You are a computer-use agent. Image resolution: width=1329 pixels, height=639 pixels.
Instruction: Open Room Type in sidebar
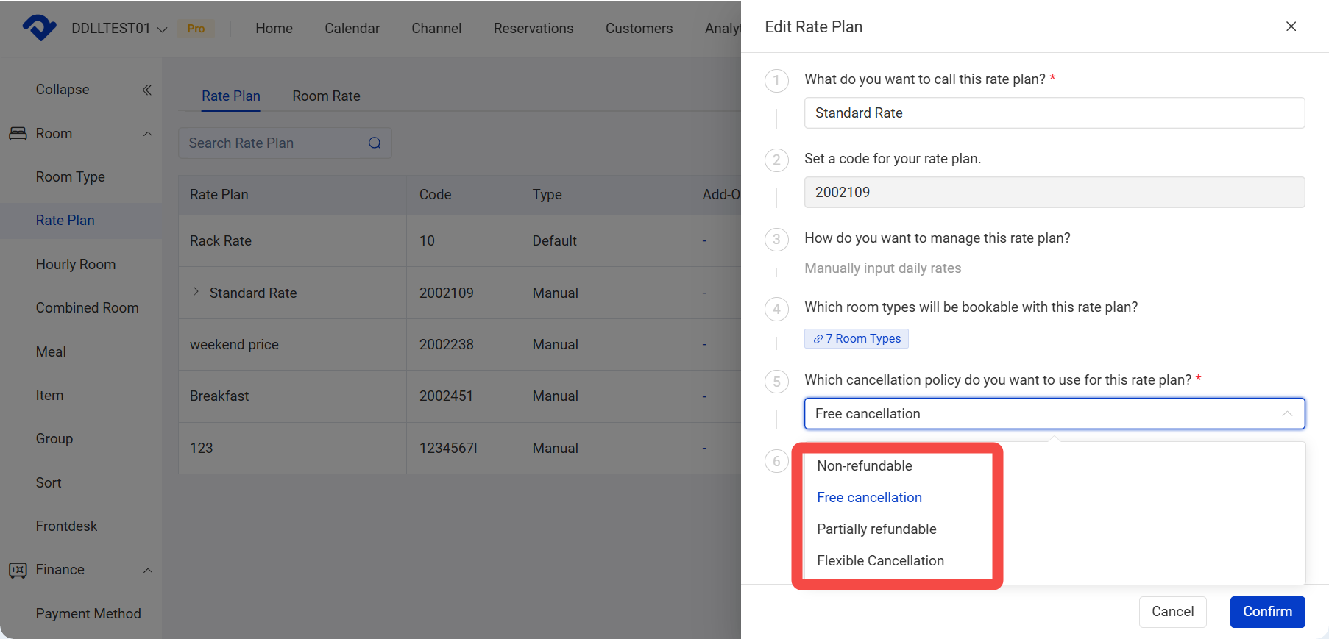coord(71,177)
